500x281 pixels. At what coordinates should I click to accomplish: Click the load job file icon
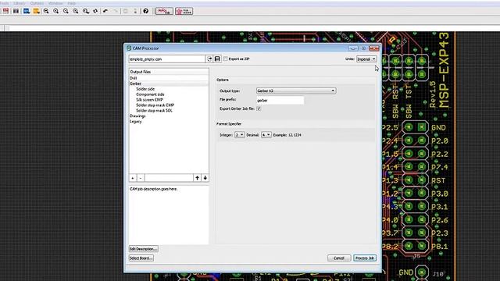point(209,59)
